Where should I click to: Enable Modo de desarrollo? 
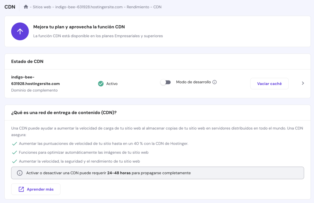(166, 82)
